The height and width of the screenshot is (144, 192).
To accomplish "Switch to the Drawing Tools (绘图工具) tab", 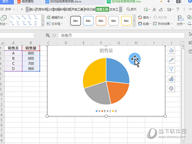I will coord(102,9).
